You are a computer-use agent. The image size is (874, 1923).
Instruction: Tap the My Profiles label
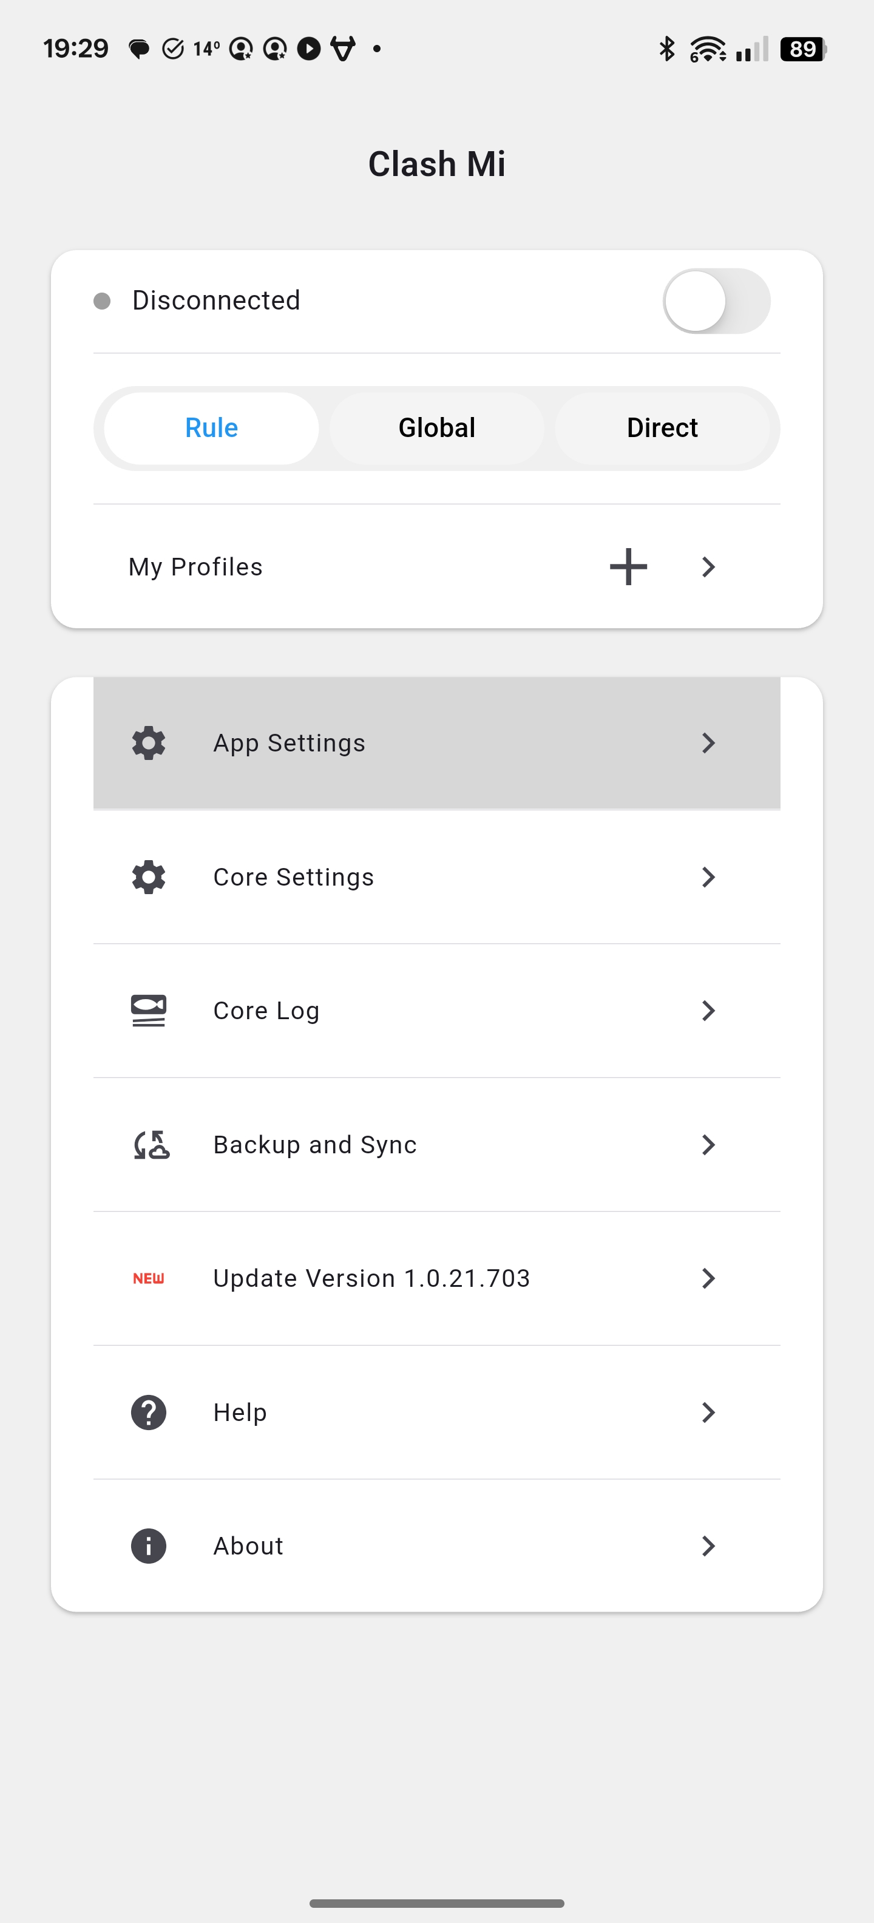point(195,566)
